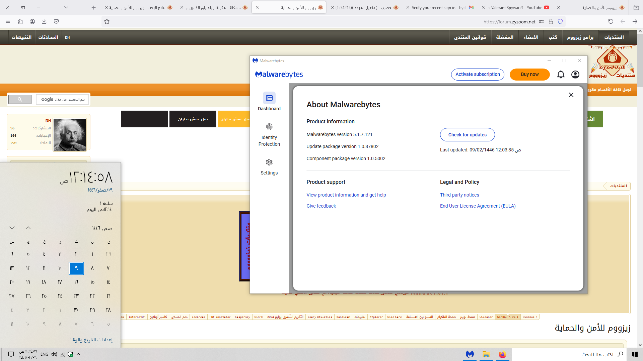Show hidden system tray icons

(78, 354)
